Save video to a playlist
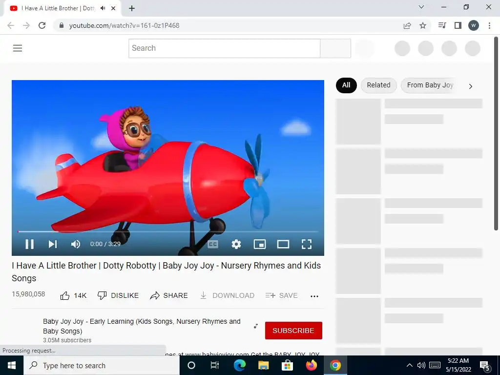500x375 pixels. (281, 295)
